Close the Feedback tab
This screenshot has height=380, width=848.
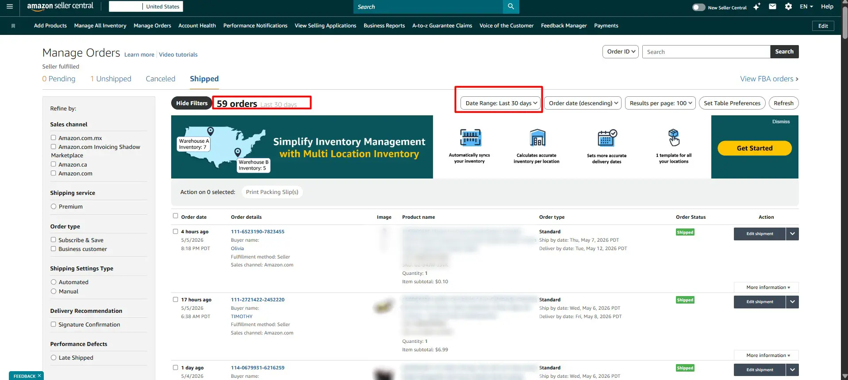[39, 376]
